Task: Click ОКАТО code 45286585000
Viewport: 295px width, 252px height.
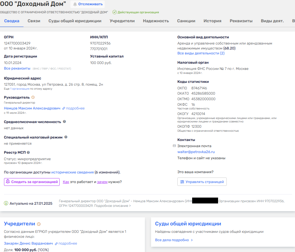Action: 203,93
